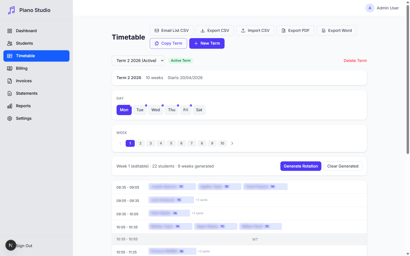Switch to Fri day tab
This screenshot has height=256, width=410.
coord(186,110)
